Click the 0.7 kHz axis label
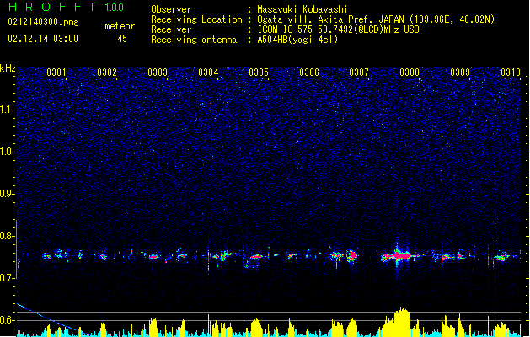 8,278
